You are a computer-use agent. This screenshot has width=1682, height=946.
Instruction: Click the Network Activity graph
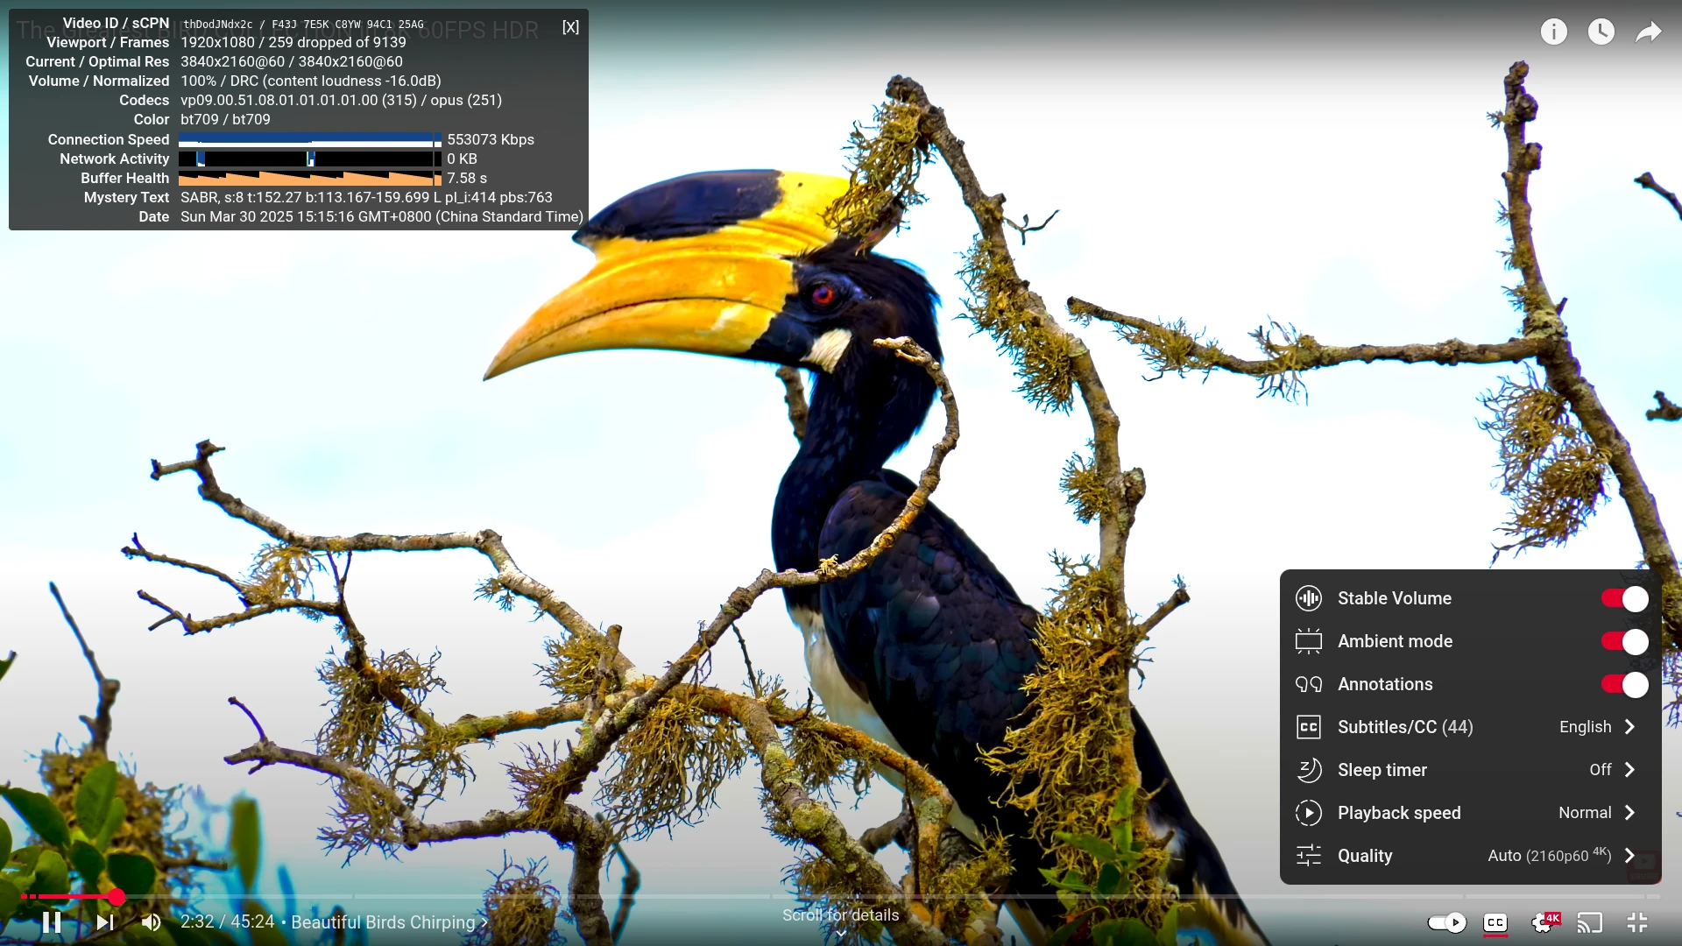[x=310, y=159]
